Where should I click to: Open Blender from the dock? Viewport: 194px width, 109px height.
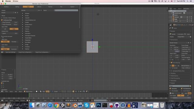[x=75, y=105]
